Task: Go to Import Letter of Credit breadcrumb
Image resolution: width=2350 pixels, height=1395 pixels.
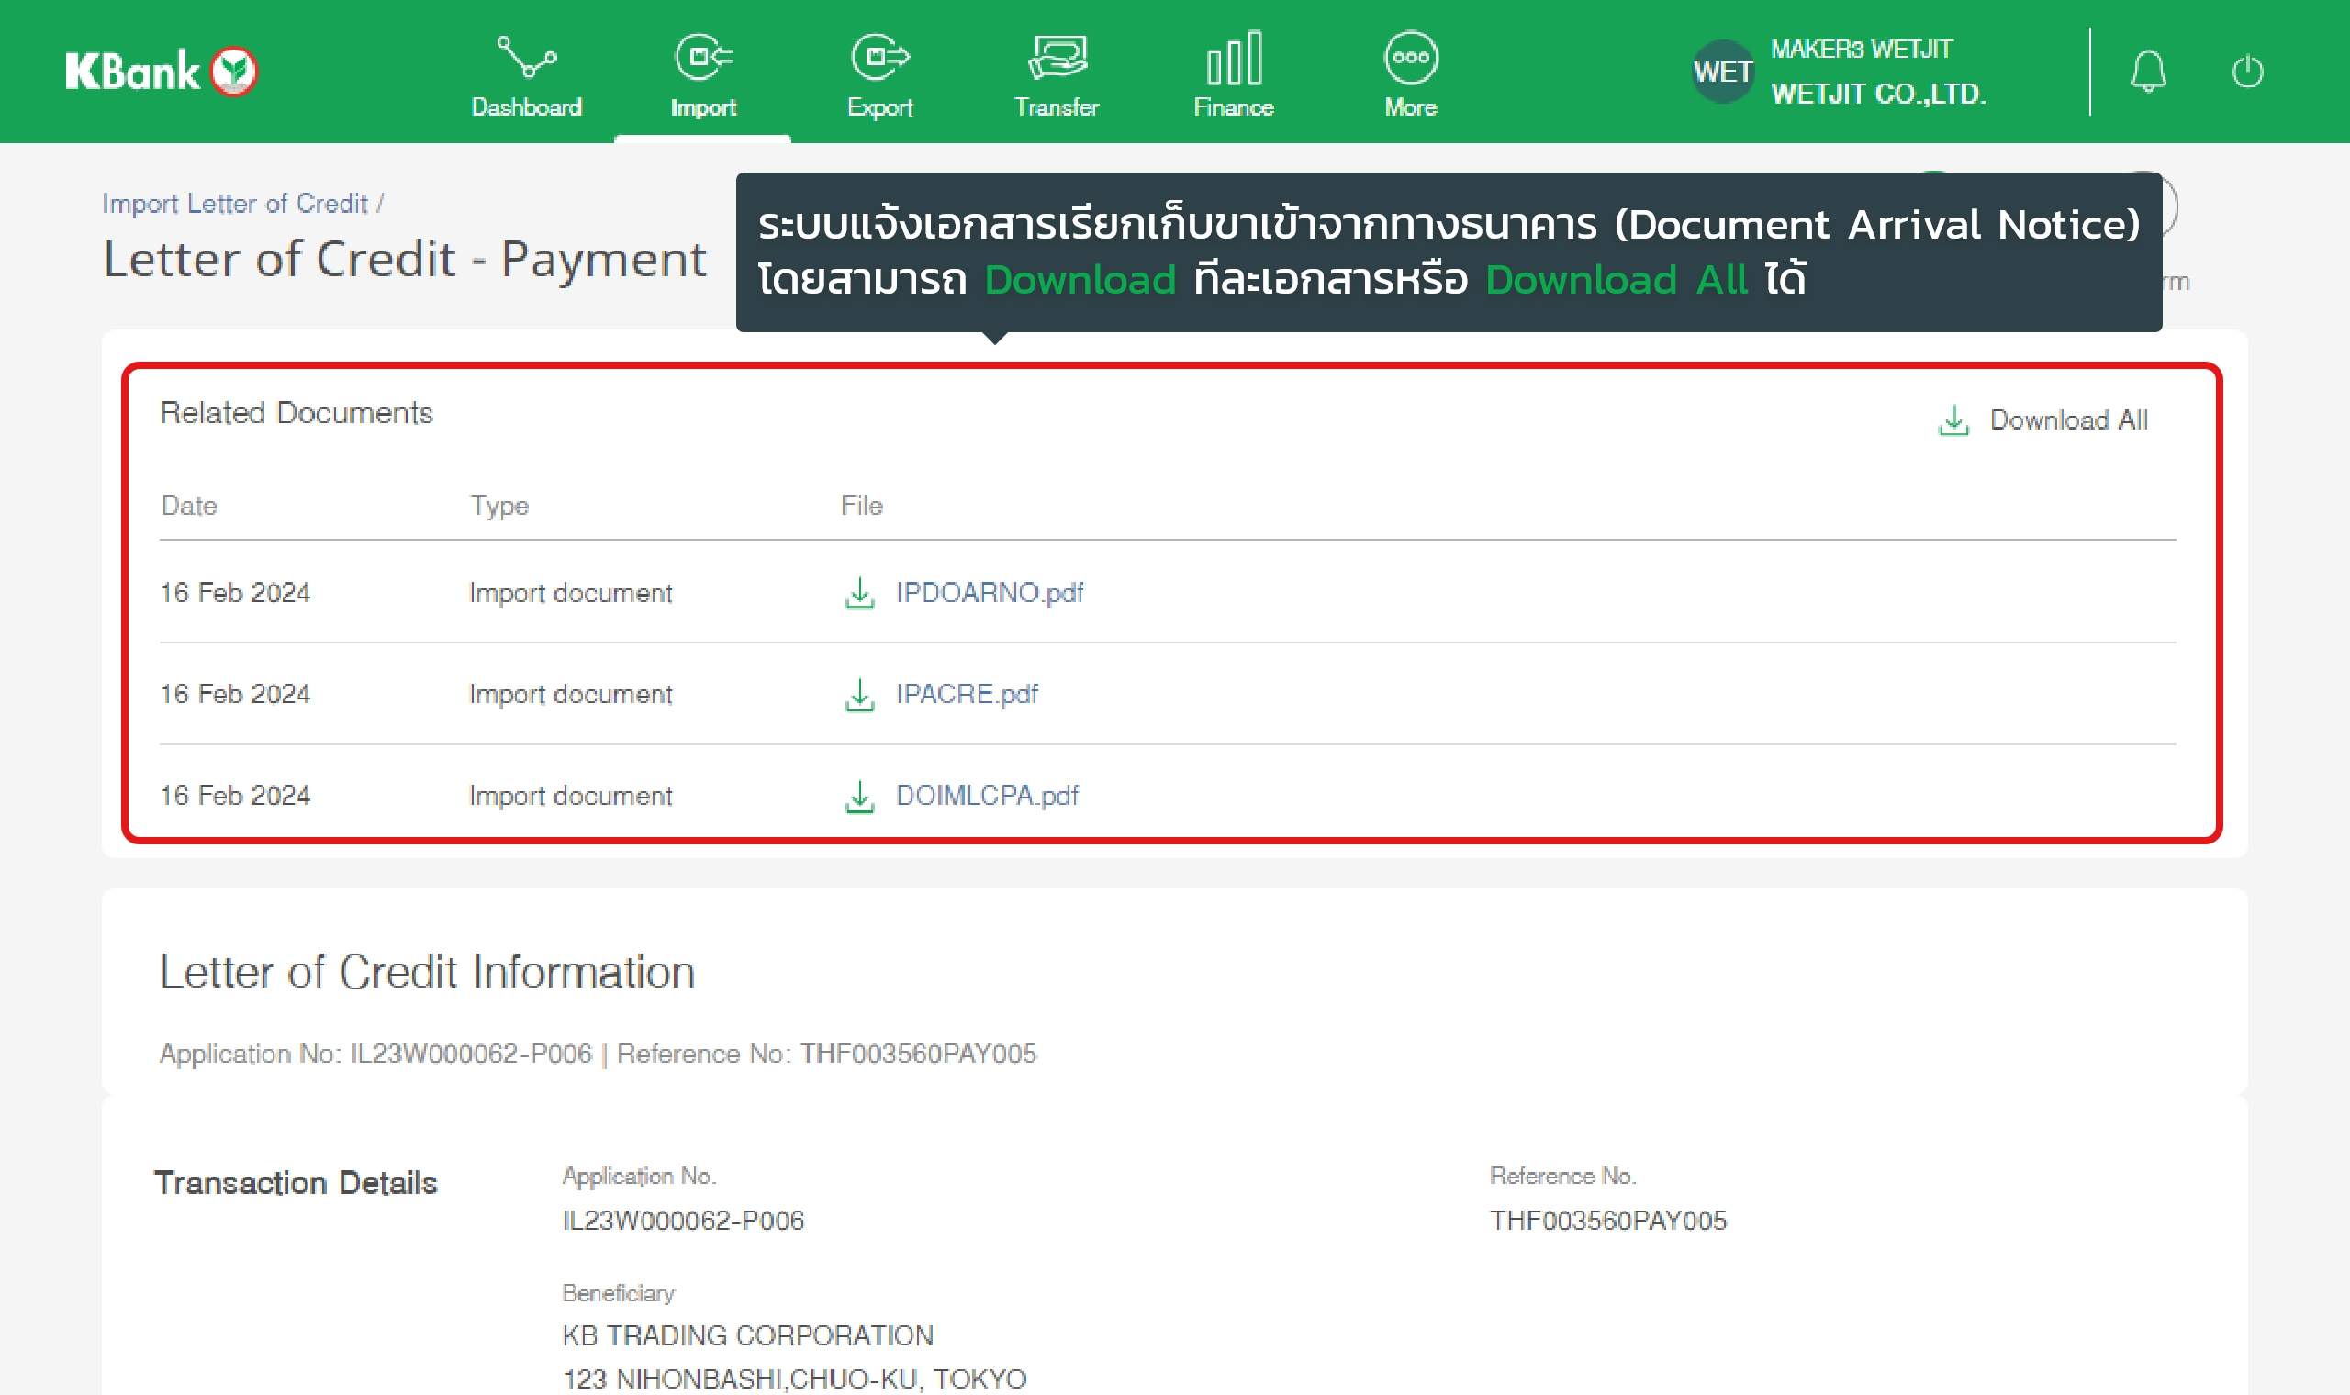Action: 235,204
